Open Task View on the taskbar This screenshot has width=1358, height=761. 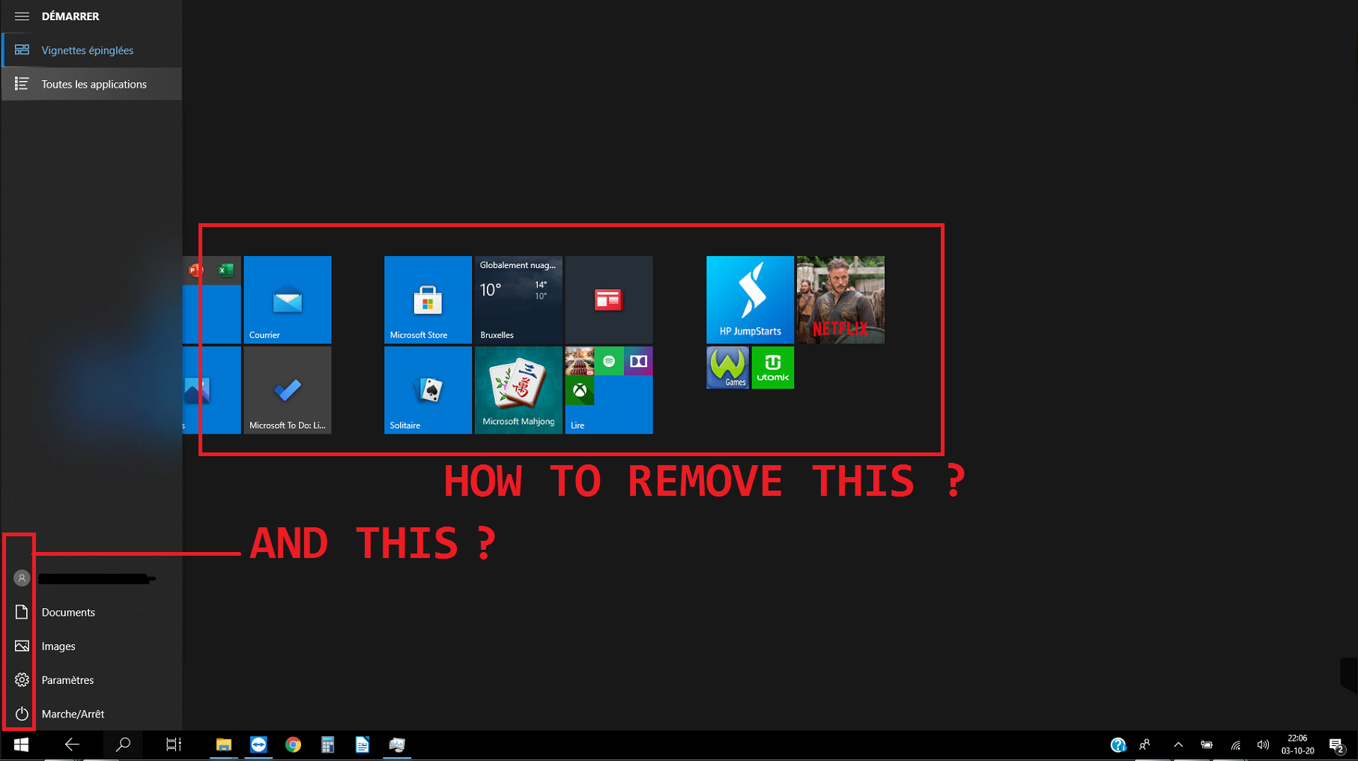[x=174, y=745]
